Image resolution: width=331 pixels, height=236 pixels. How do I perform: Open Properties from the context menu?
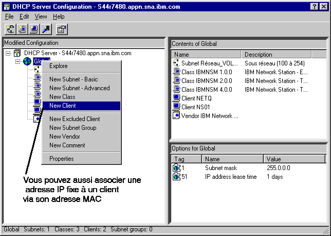pos(82,159)
